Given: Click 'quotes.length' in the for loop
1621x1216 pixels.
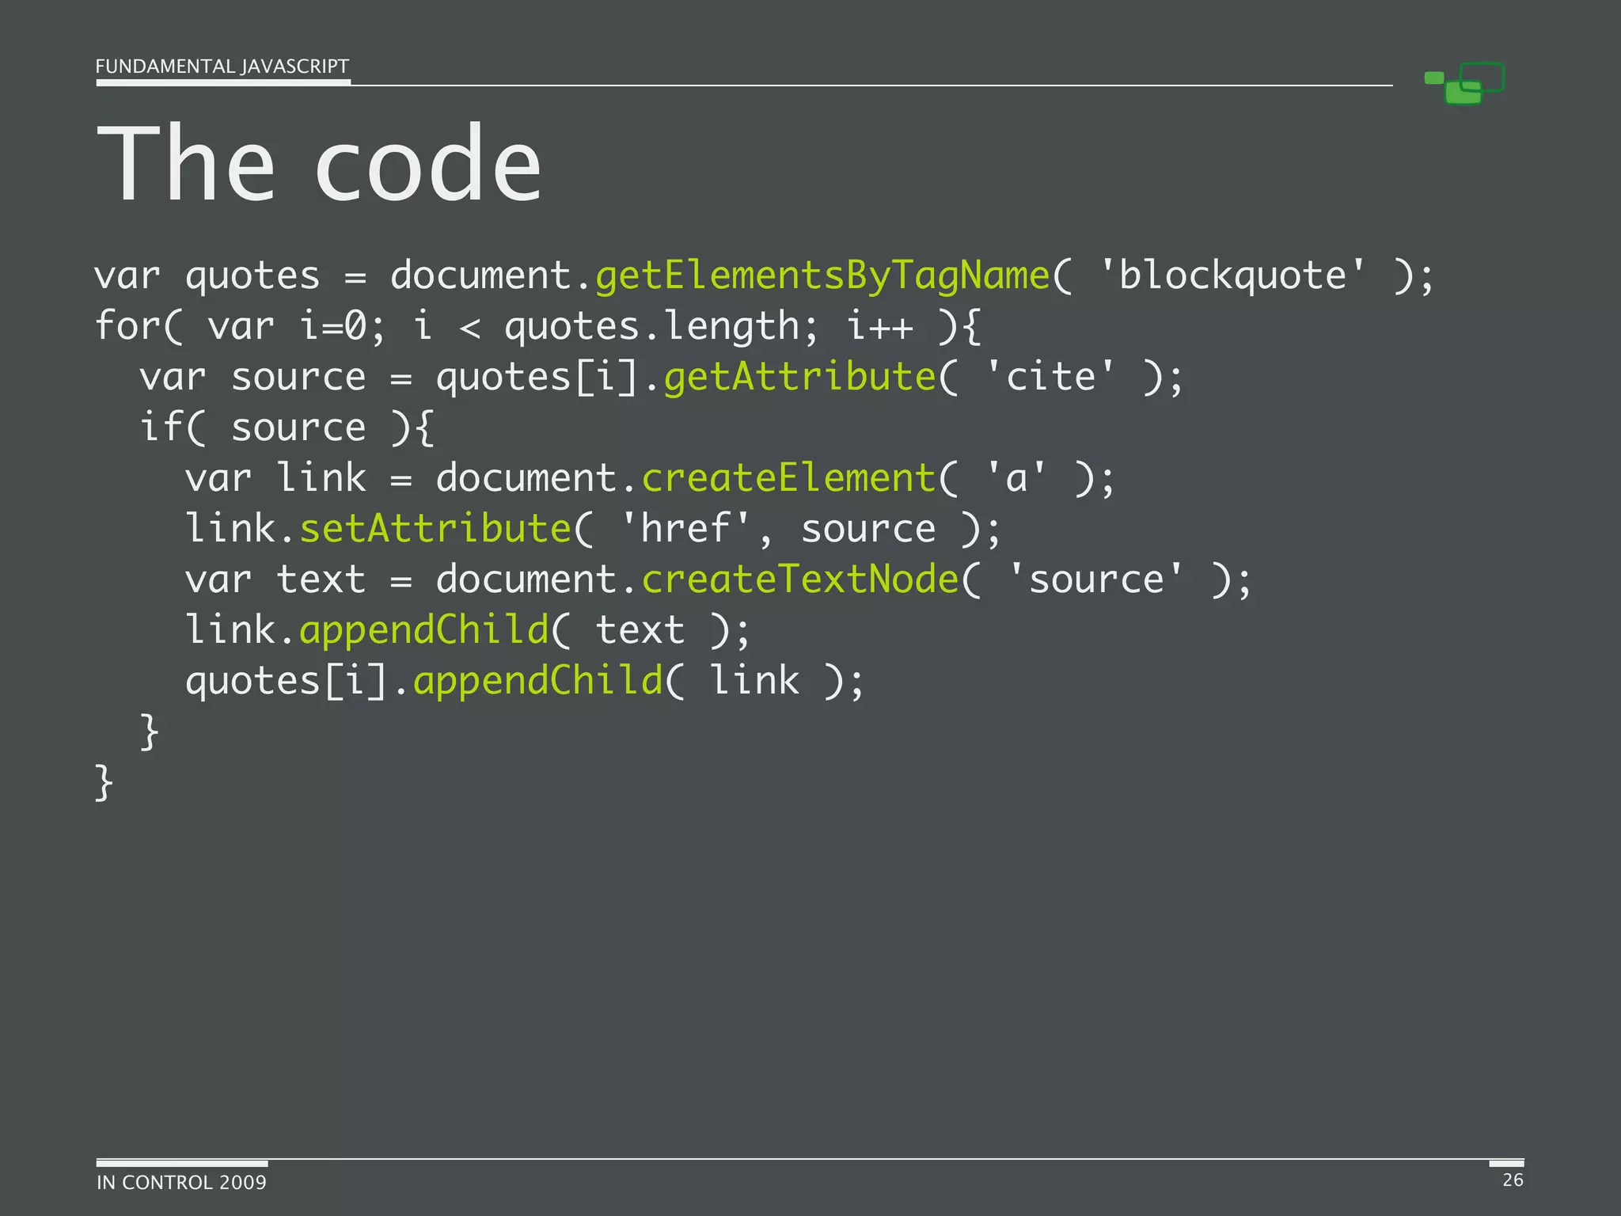Looking at the screenshot, I should click(652, 326).
